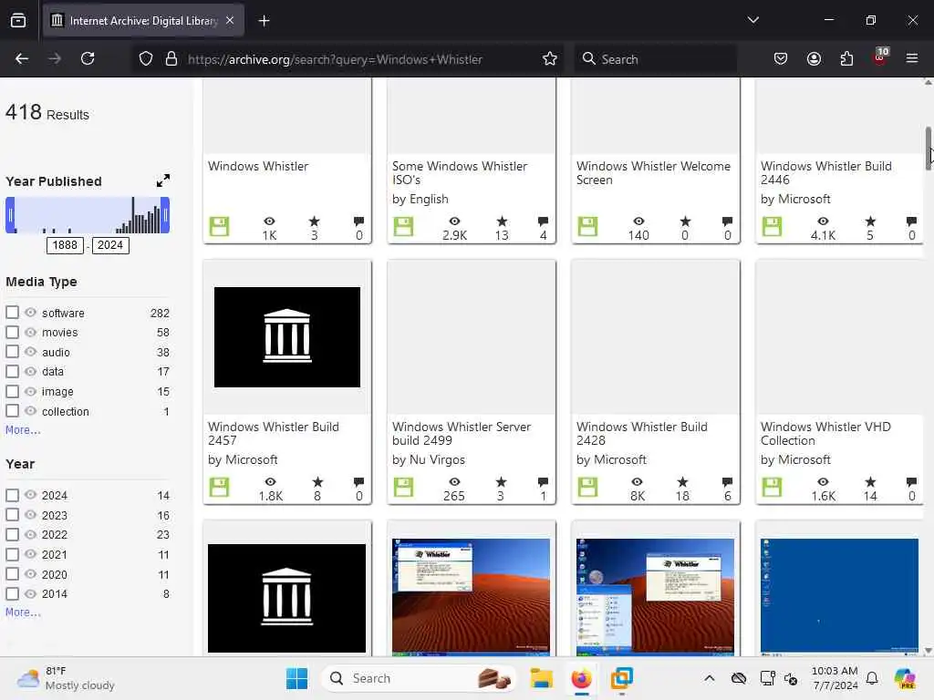Grab the left handle of year histogram

[x=10, y=215]
